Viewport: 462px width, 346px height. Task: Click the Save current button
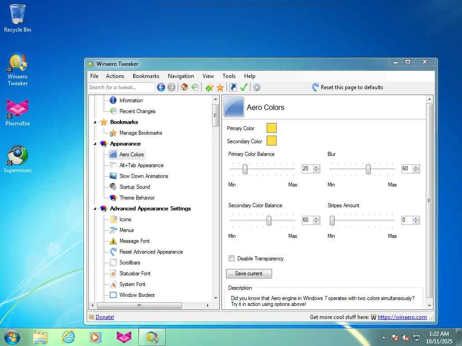coord(249,273)
